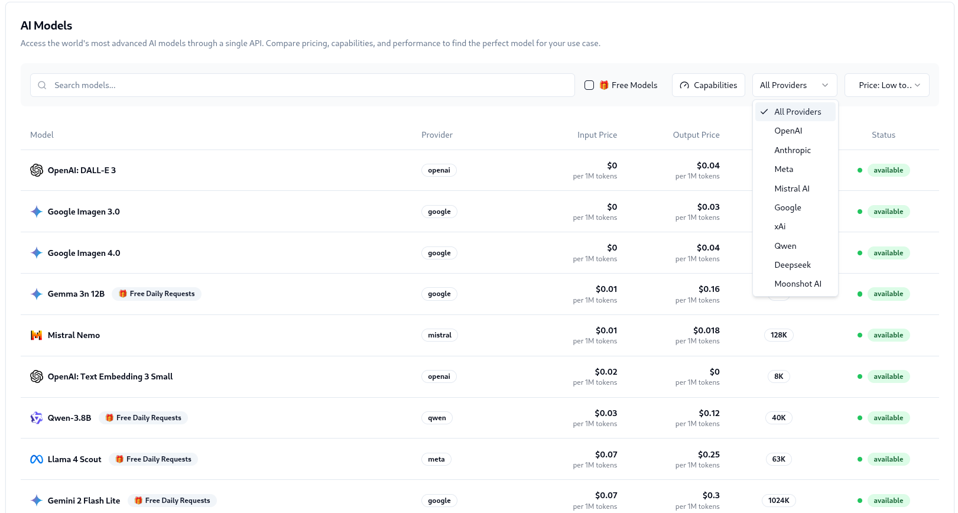Click the Mistral logo beside Mistral Nemo
The width and height of the screenshot is (958, 513).
pos(37,335)
